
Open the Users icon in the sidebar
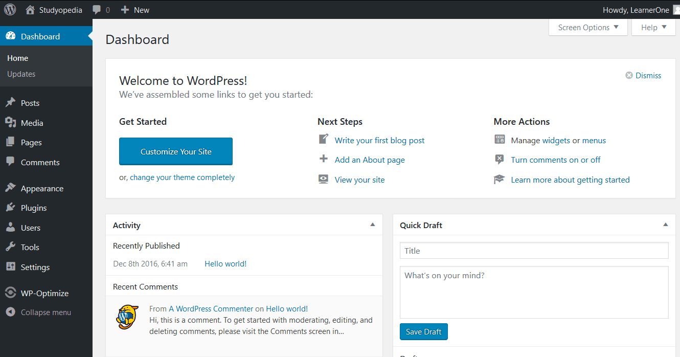12,227
